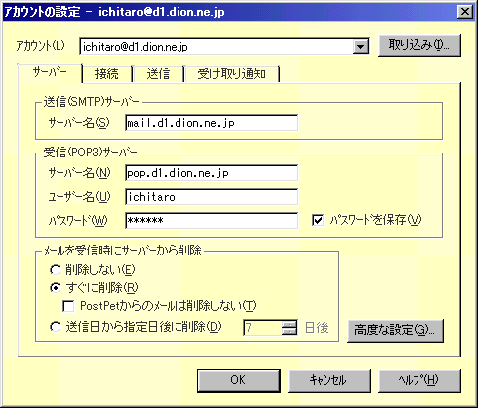This screenshot has width=478, height=408.
Task: Close the アカウントの設定 dialog
Action: [x=465, y=12]
